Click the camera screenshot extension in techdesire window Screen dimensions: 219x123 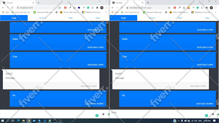coord(184,8)
